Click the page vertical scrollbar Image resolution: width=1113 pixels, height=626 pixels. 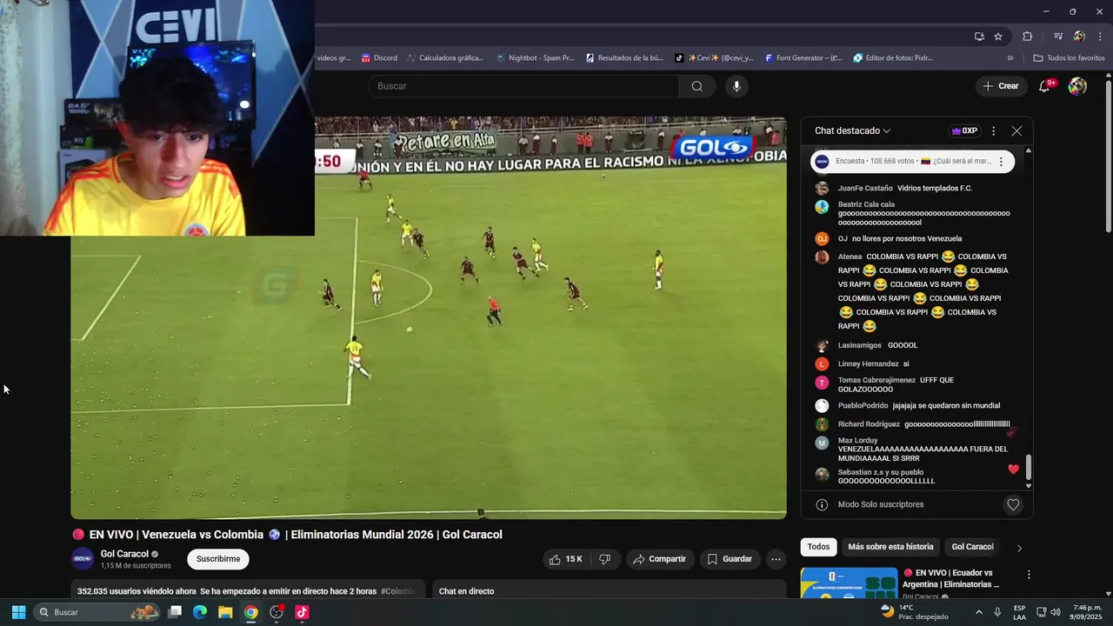1108,156
